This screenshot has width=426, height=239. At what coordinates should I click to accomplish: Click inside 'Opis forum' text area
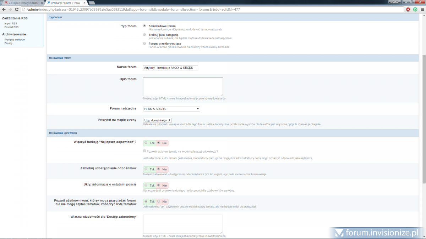[x=183, y=86]
